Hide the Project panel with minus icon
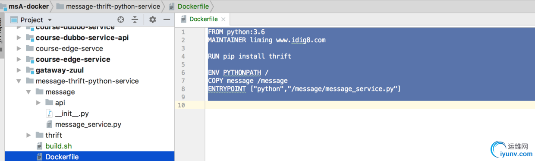This screenshot has width=535, height=161. [x=167, y=19]
